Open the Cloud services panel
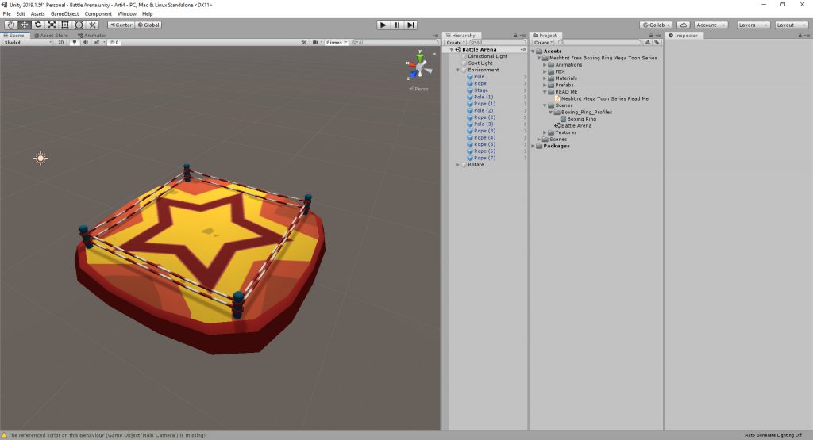The image size is (813, 440). coord(684,25)
